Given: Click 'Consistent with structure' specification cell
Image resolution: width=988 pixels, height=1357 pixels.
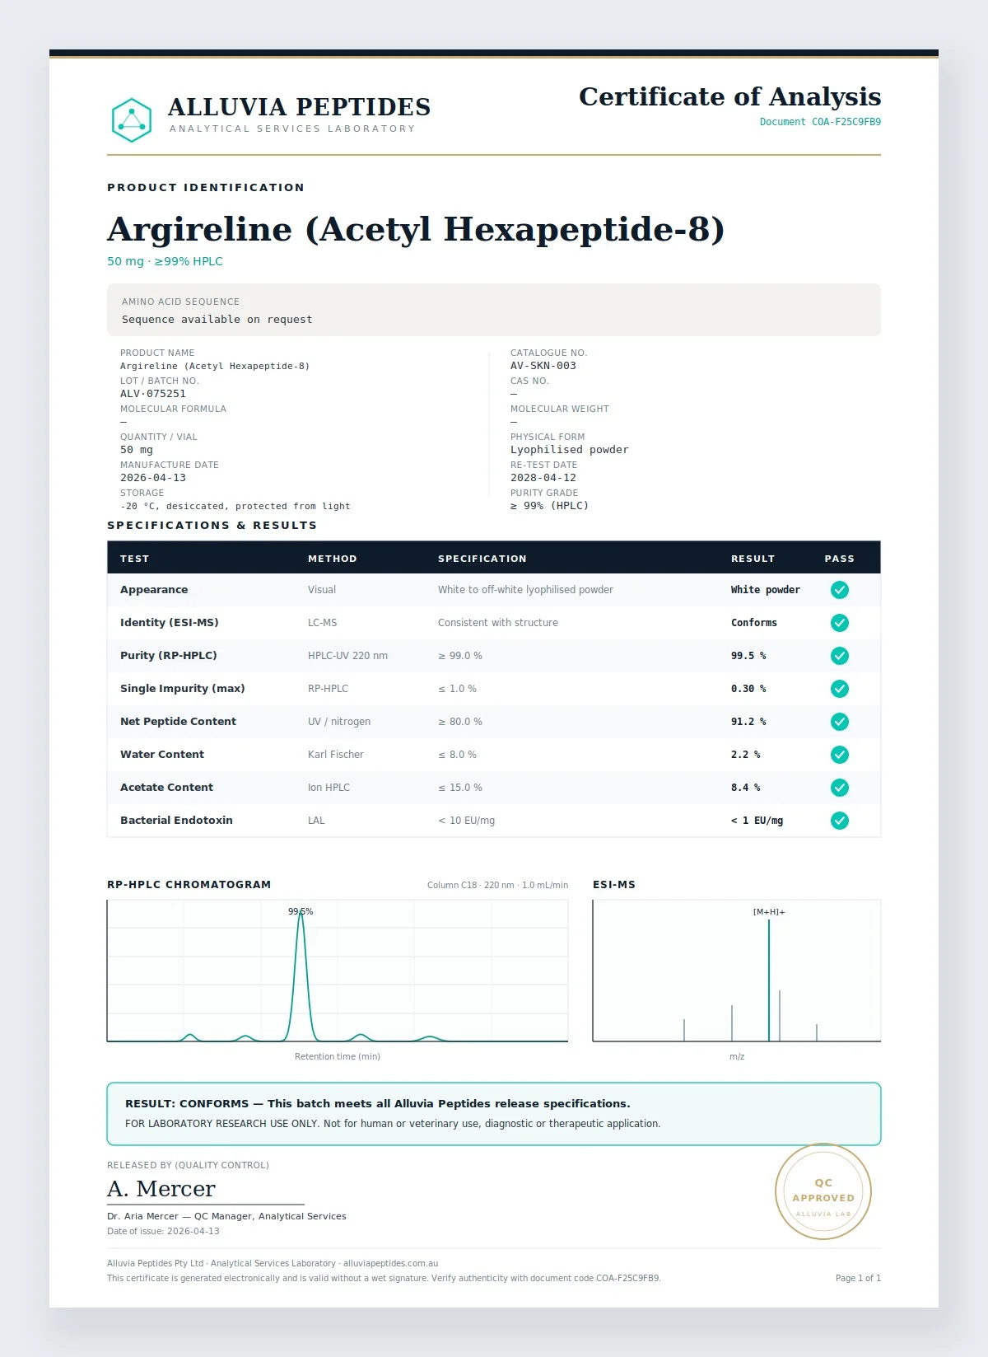Looking at the screenshot, I should (498, 623).
